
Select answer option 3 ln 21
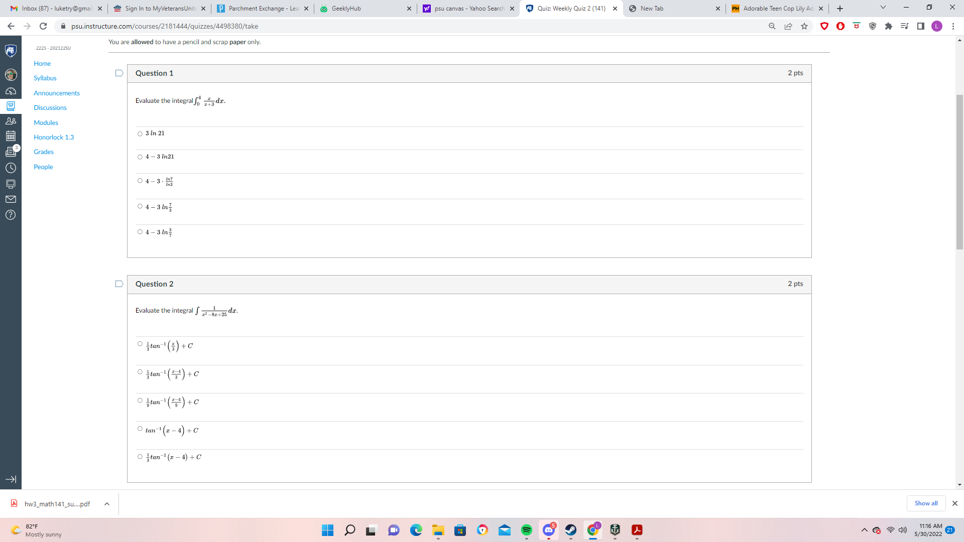(140, 133)
